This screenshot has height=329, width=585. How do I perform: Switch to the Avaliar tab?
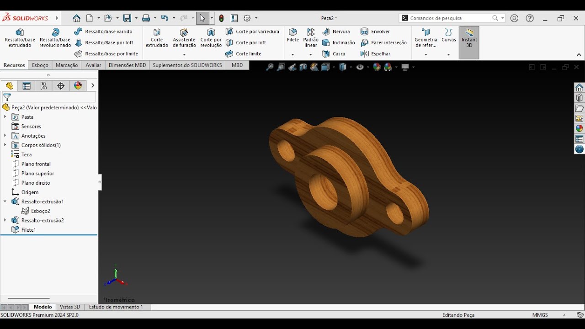pyautogui.click(x=93, y=65)
